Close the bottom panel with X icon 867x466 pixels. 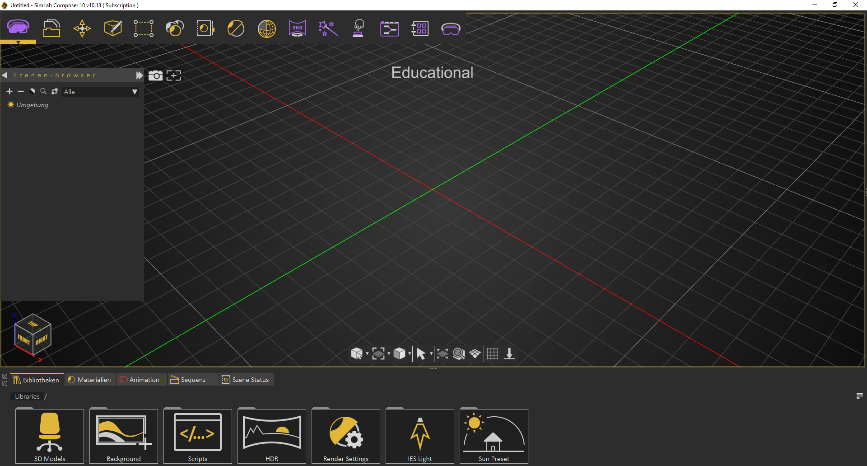pyautogui.click(x=5, y=376)
